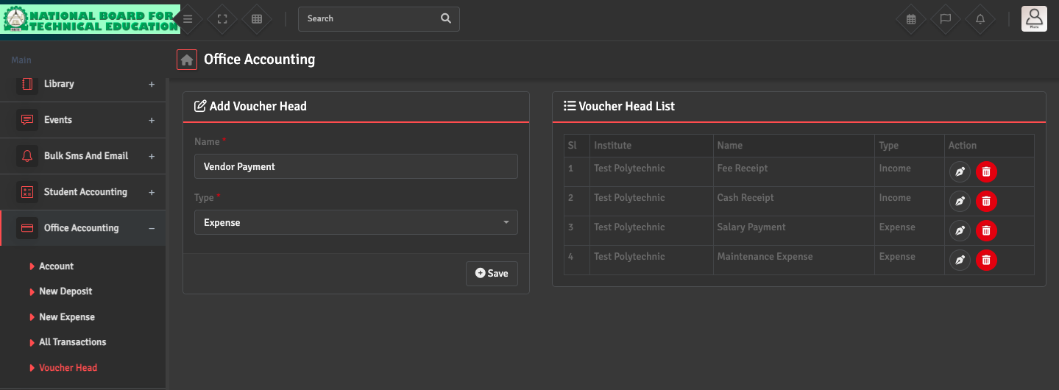Edit the Salary Payment voucher head

[960, 230]
